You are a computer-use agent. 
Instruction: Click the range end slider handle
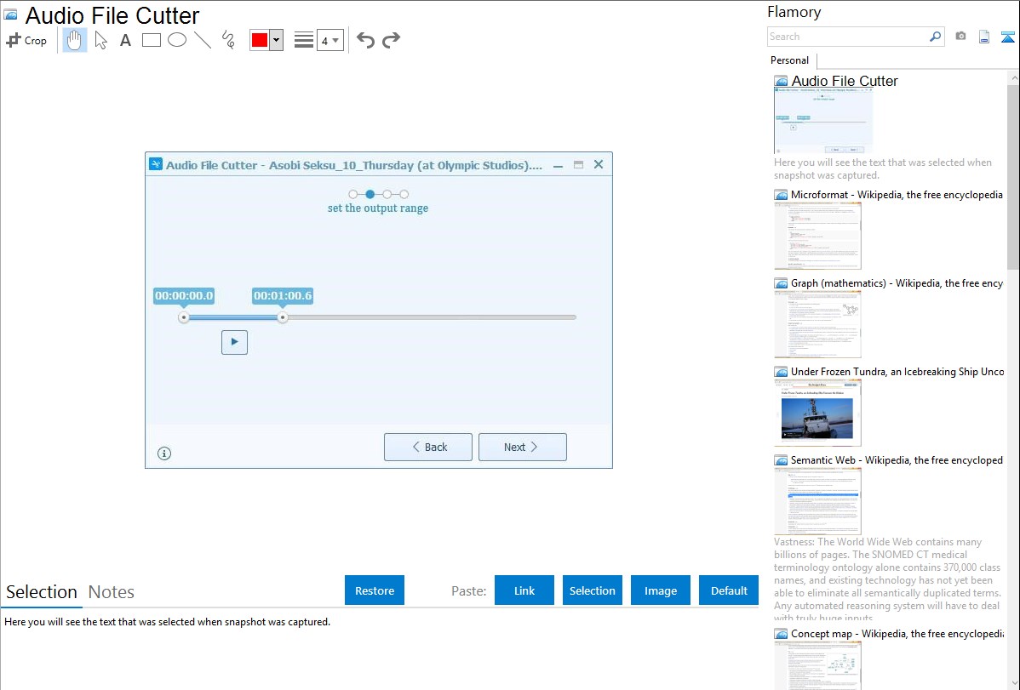click(x=283, y=317)
